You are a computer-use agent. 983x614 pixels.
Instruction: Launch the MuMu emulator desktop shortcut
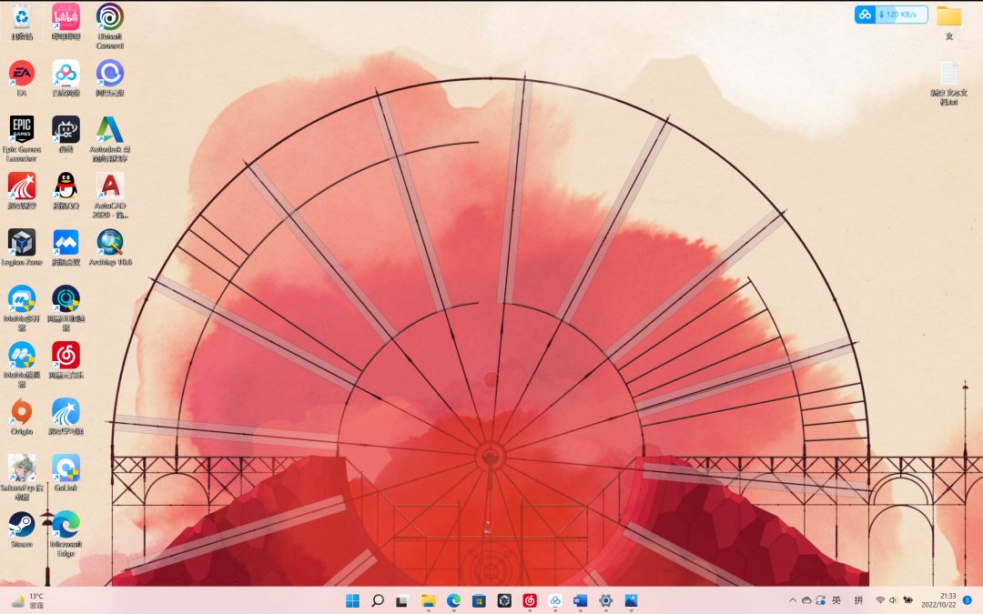pyautogui.click(x=21, y=365)
